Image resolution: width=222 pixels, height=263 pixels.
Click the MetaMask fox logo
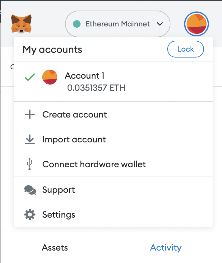click(21, 24)
